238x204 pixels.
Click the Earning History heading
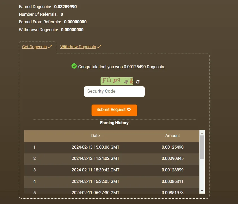(114, 123)
